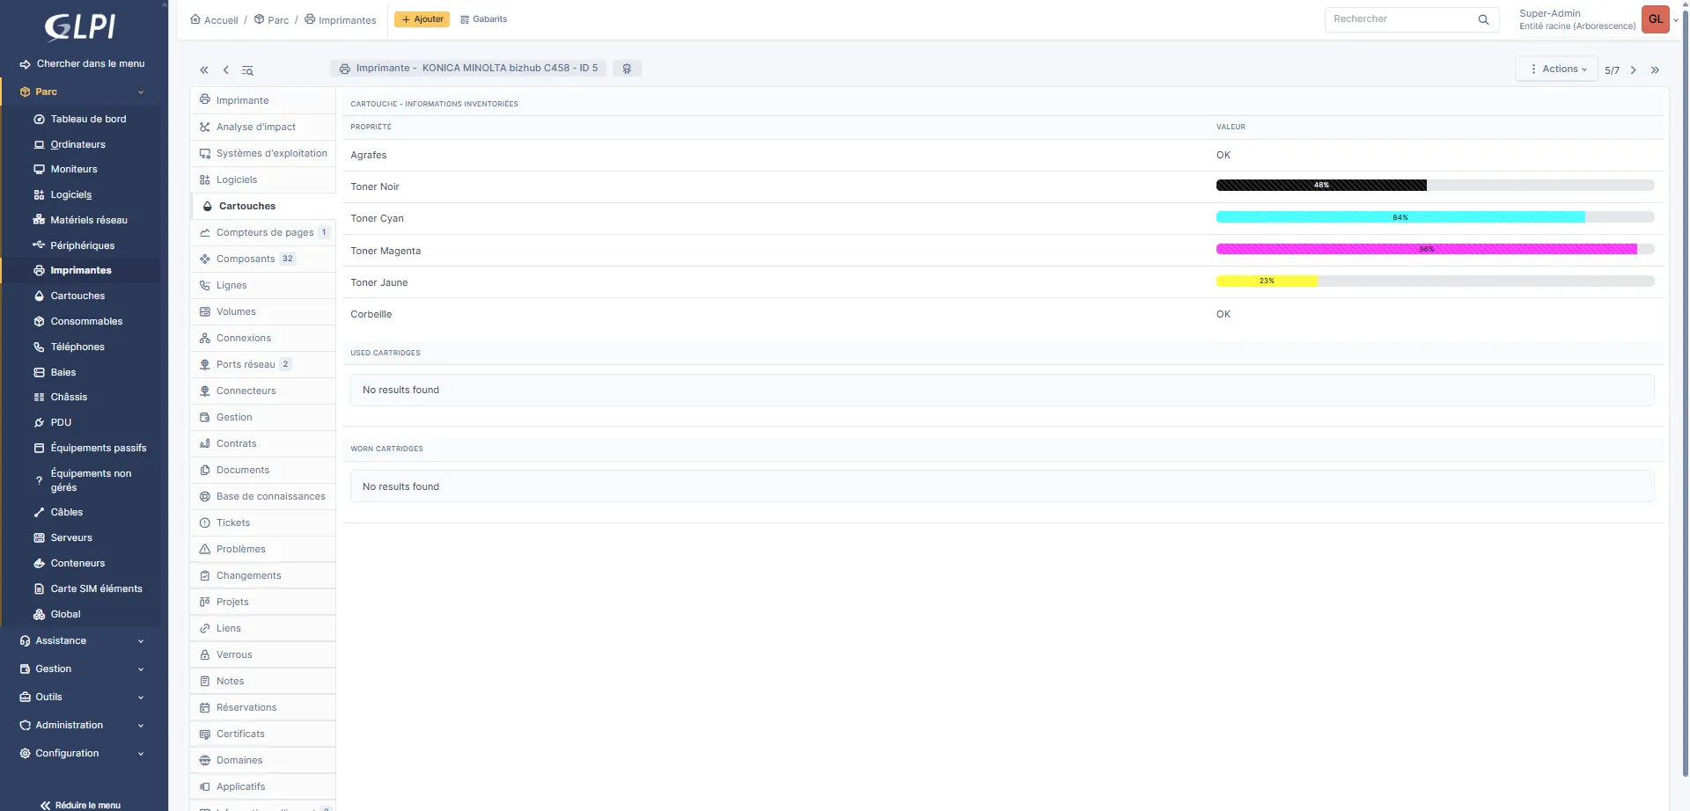Open the Gabarits link
This screenshot has height=811, width=1690.
(x=484, y=19)
